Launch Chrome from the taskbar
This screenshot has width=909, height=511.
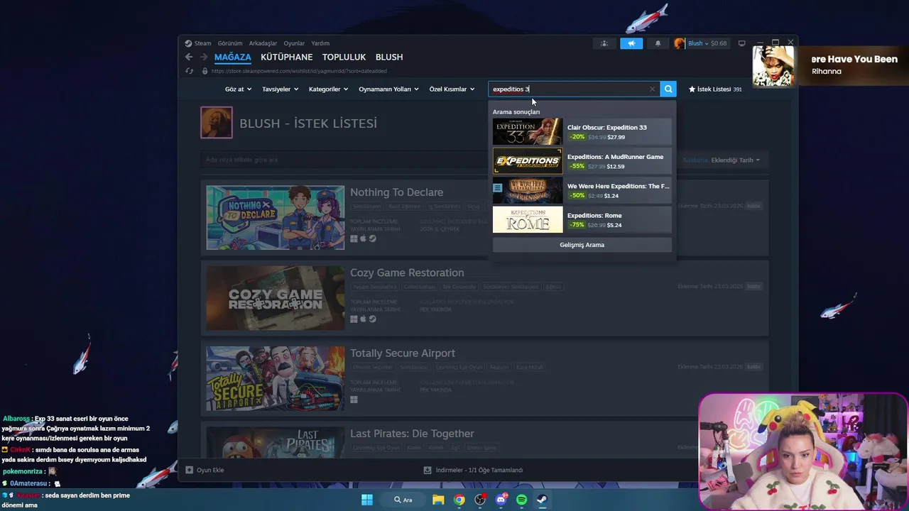(x=459, y=500)
